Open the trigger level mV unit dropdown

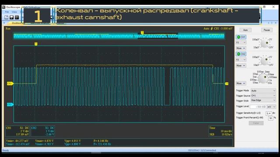click(271, 107)
